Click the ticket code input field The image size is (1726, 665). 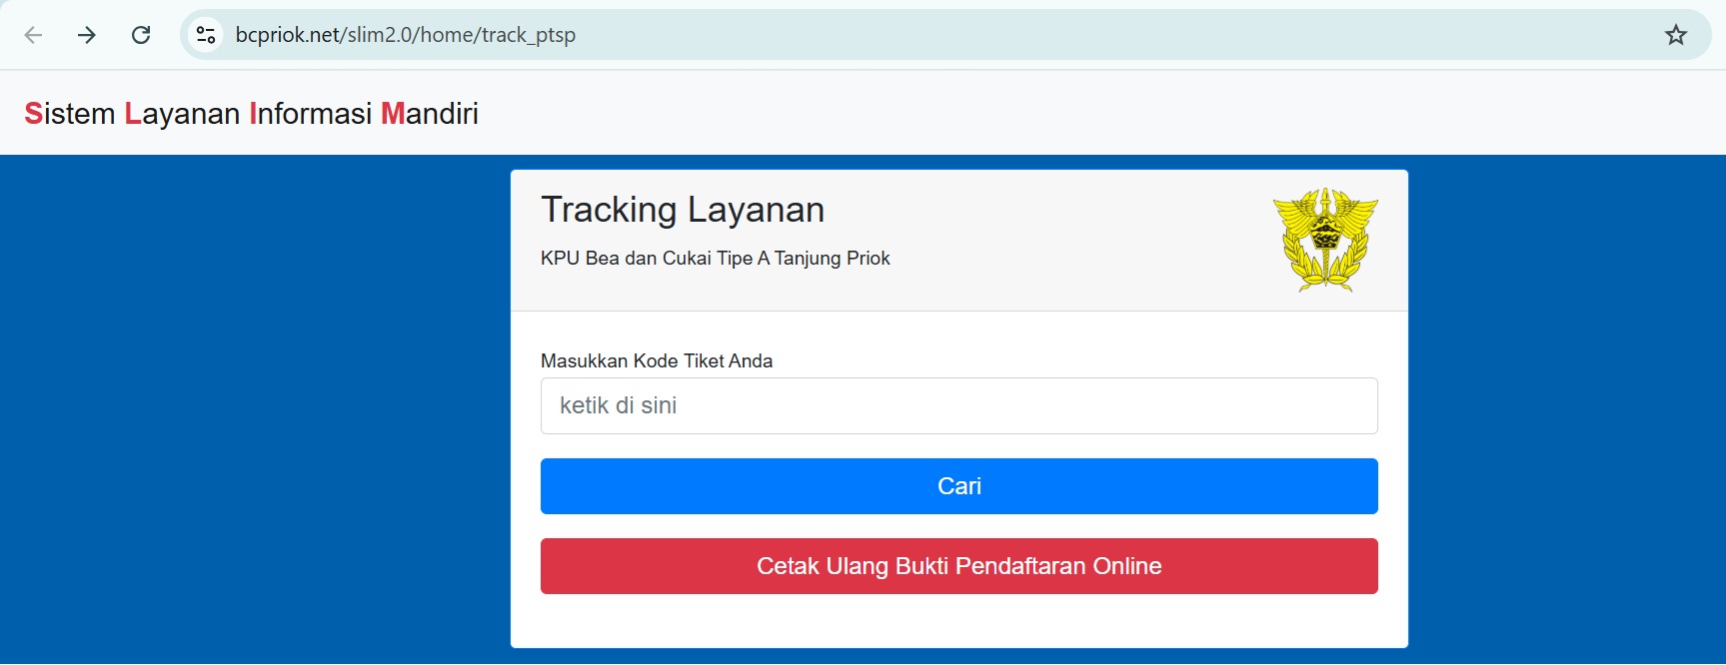click(959, 405)
